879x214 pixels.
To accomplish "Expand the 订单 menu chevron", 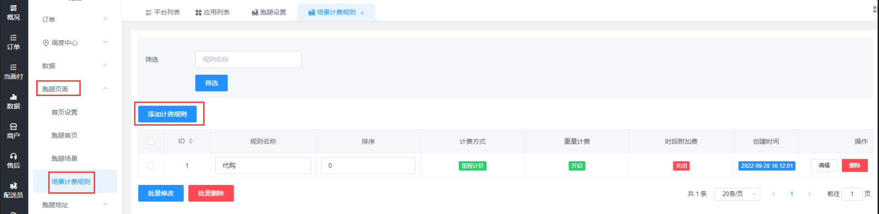I will pos(105,19).
